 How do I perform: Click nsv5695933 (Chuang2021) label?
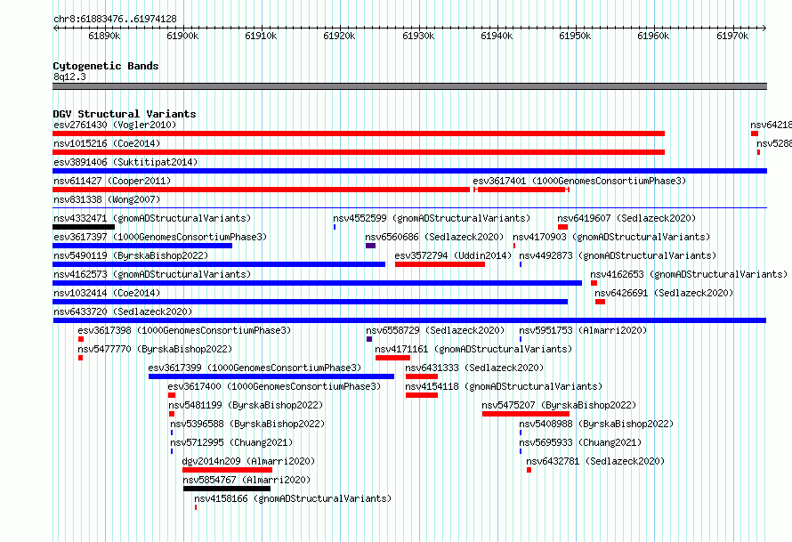(x=580, y=442)
